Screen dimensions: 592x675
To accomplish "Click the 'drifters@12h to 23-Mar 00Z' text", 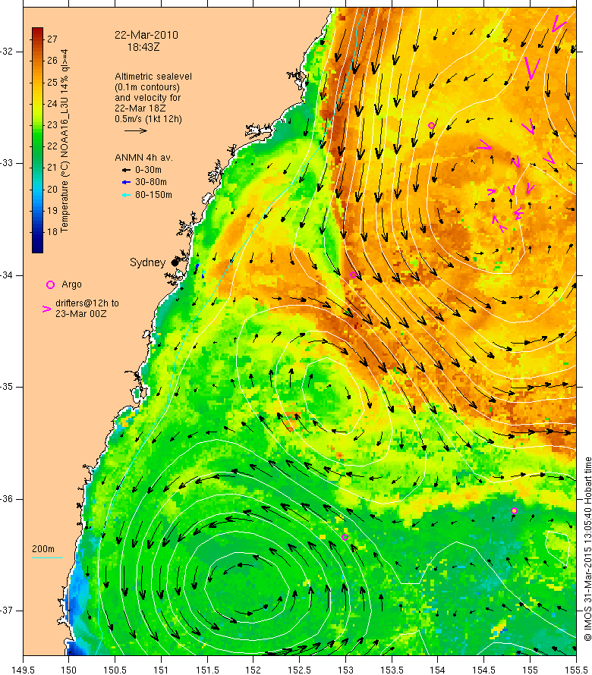I will coord(87,309).
